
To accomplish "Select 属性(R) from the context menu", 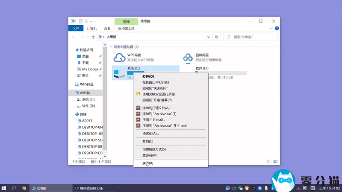I will [x=147, y=163].
